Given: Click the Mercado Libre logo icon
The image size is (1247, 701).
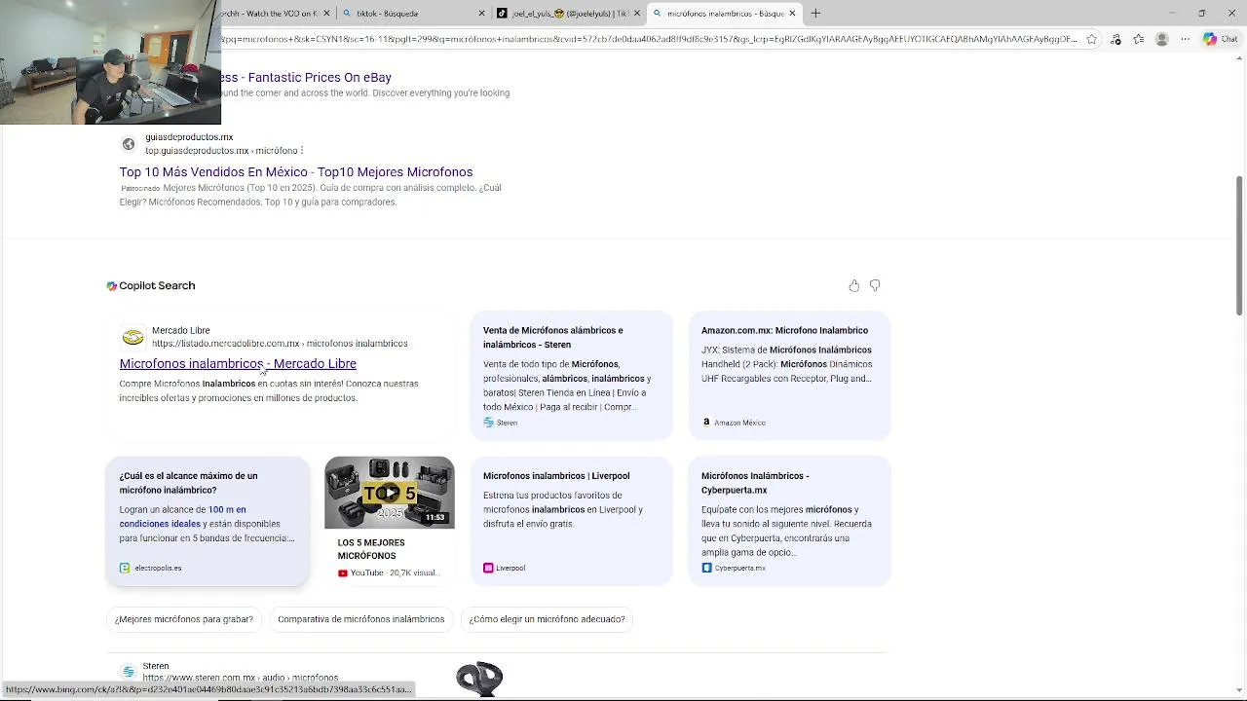Looking at the screenshot, I should (x=132, y=337).
